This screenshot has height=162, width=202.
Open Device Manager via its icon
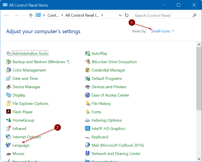tap(9, 87)
